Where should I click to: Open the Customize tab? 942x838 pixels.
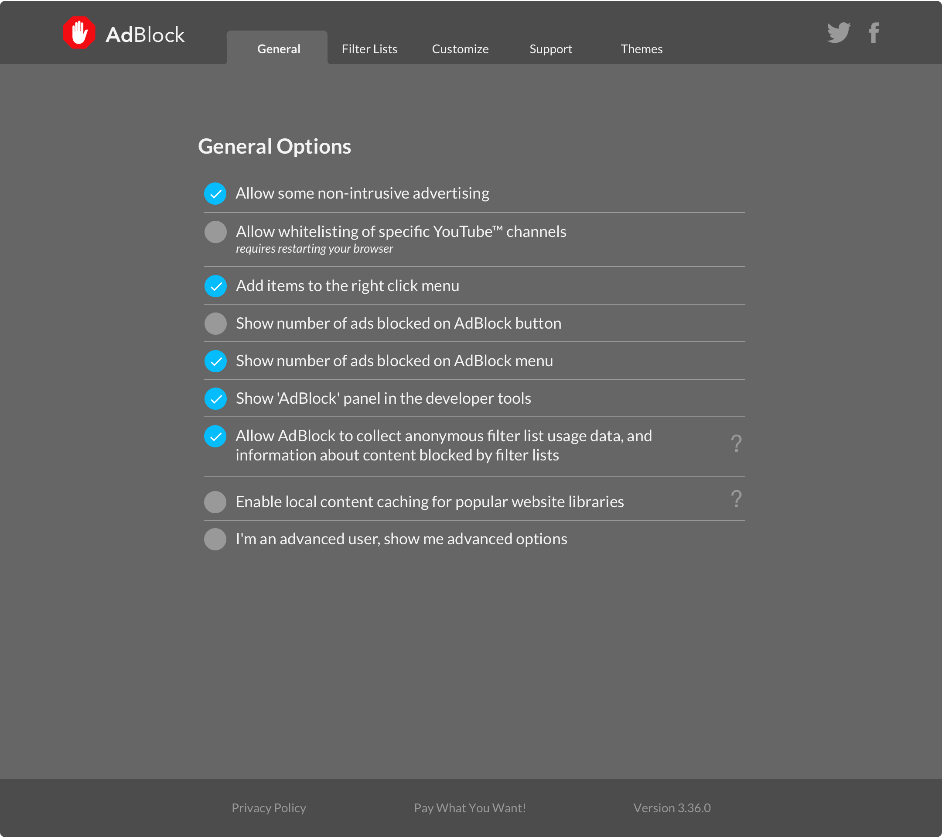pyautogui.click(x=460, y=49)
